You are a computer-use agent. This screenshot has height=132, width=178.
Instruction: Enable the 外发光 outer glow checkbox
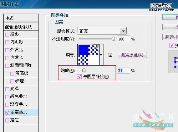coord(7,50)
